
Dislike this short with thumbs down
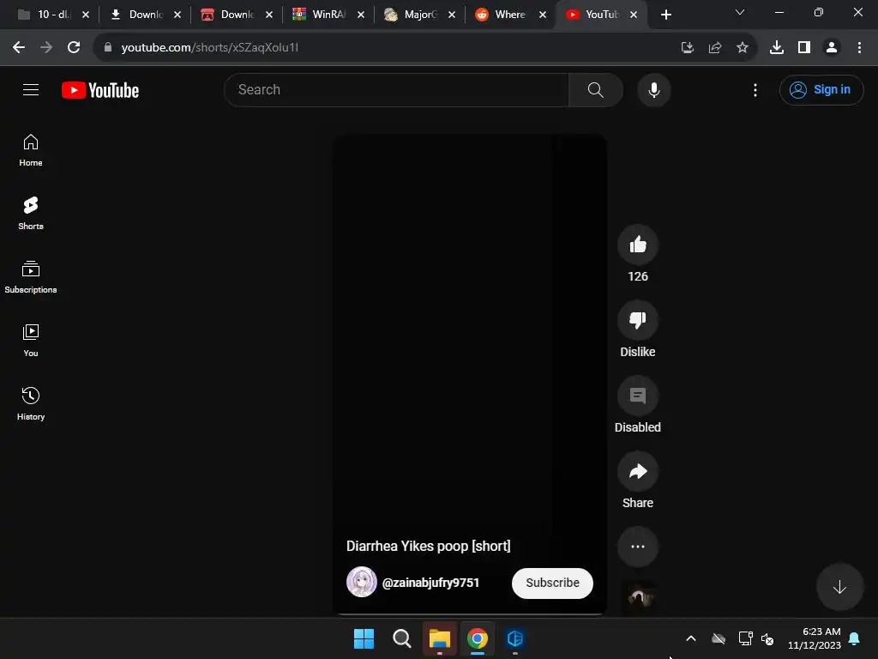point(638,320)
